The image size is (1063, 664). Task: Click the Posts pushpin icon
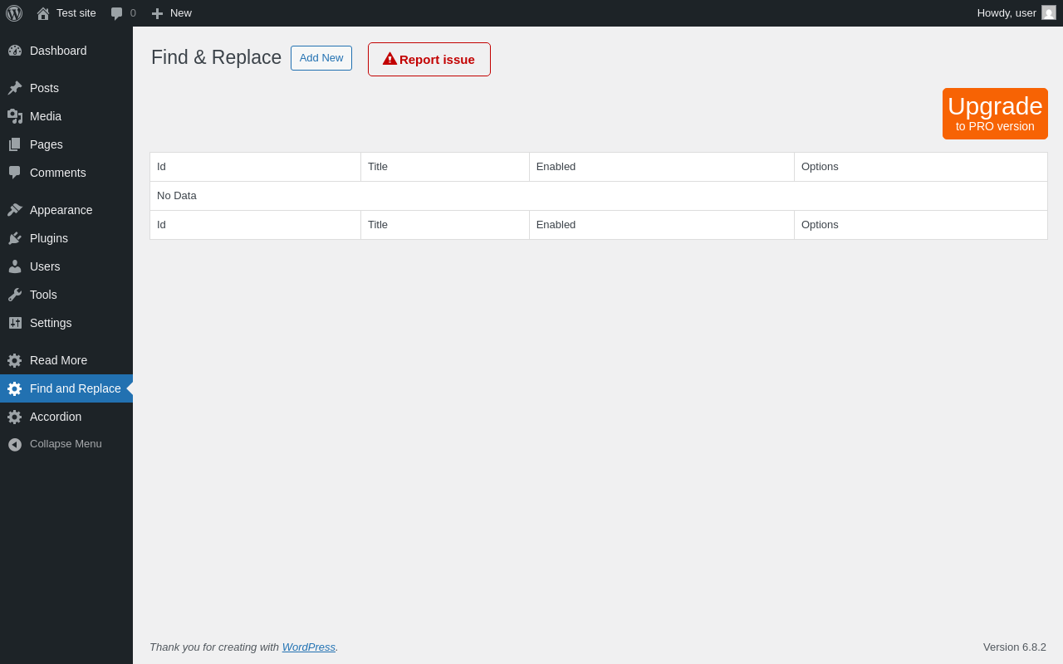[x=15, y=88]
